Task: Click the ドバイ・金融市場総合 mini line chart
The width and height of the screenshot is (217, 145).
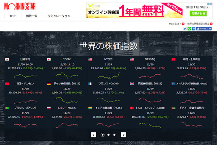Action: (192, 124)
